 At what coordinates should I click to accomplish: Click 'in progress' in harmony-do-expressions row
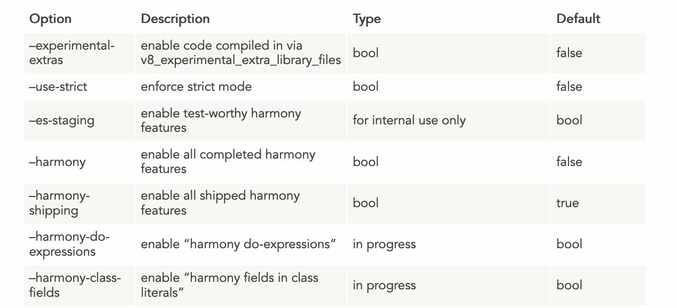click(384, 244)
